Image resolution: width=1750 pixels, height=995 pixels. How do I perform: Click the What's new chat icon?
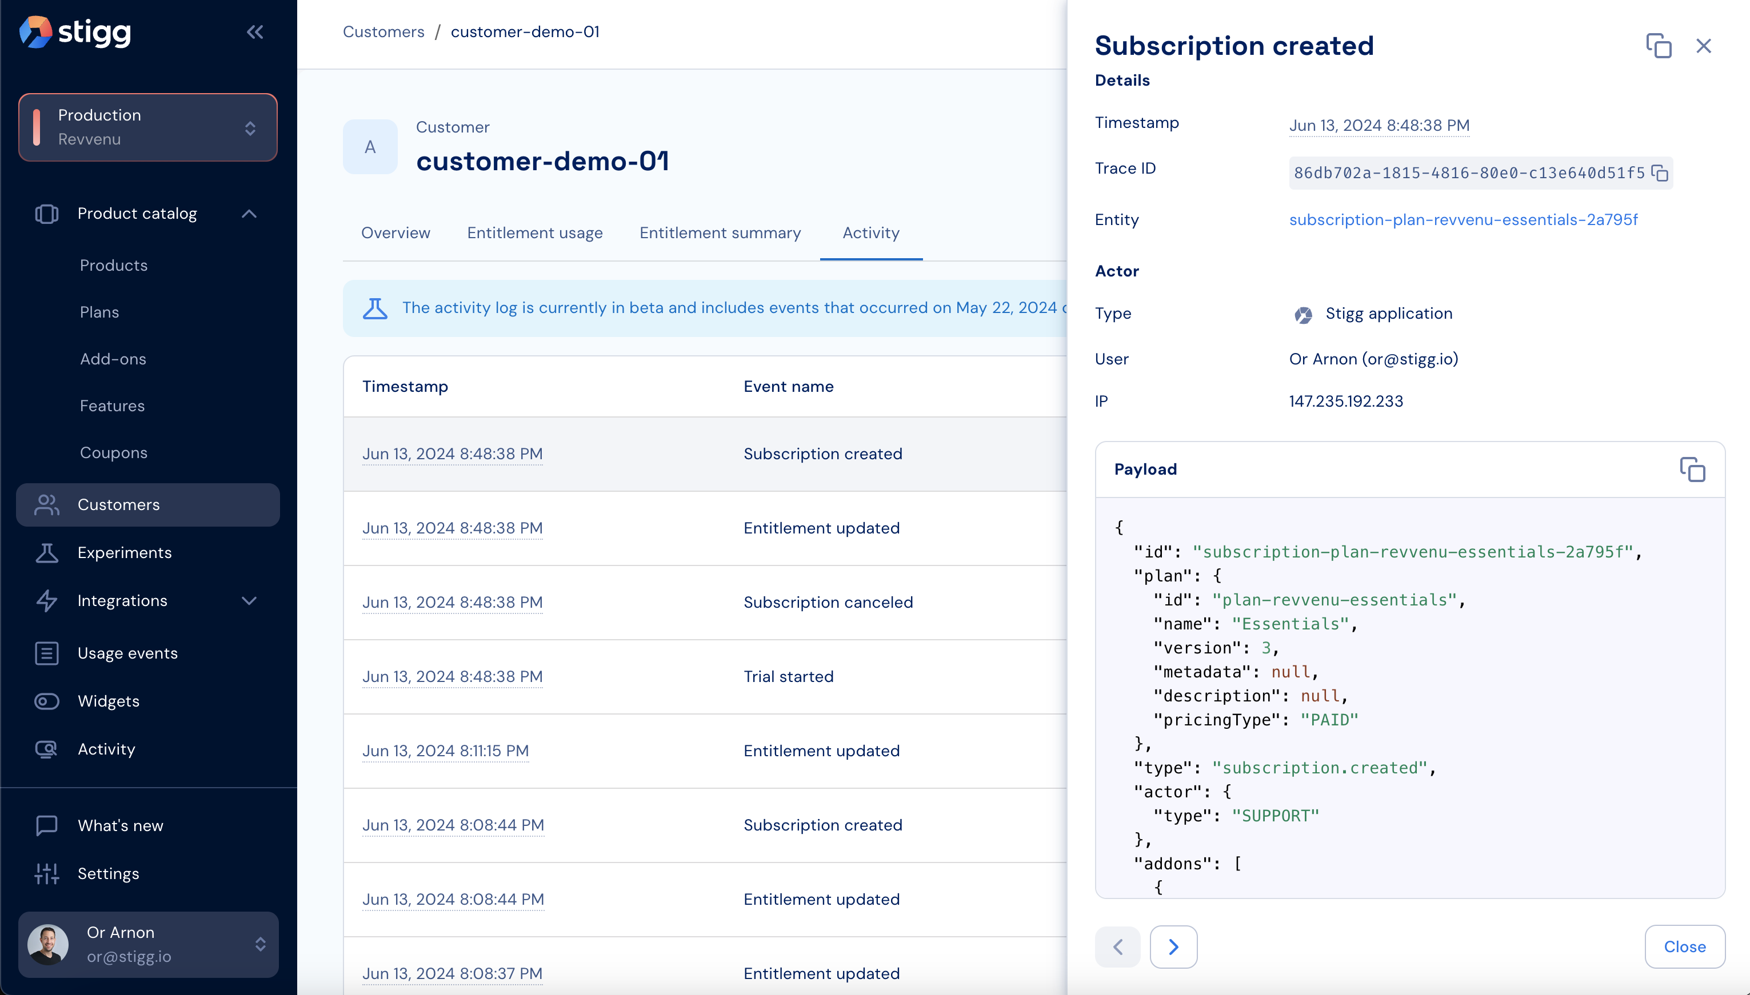pyautogui.click(x=46, y=825)
